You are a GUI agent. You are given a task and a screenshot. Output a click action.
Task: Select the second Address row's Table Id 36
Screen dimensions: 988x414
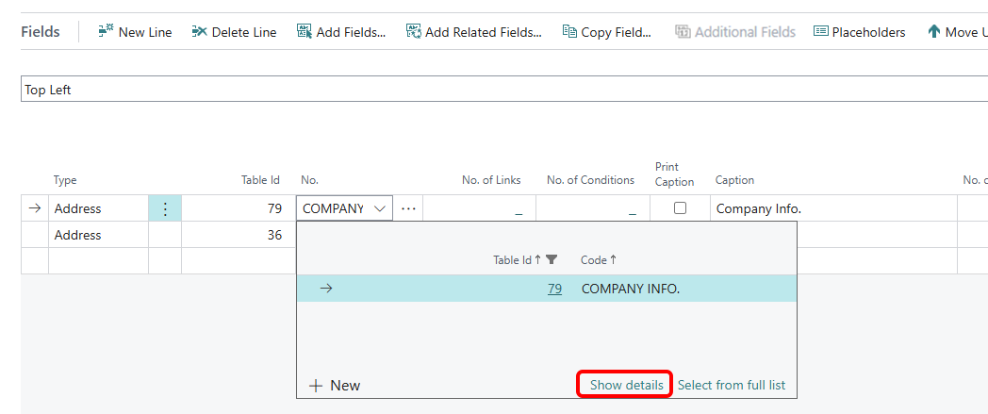tap(273, 235)
